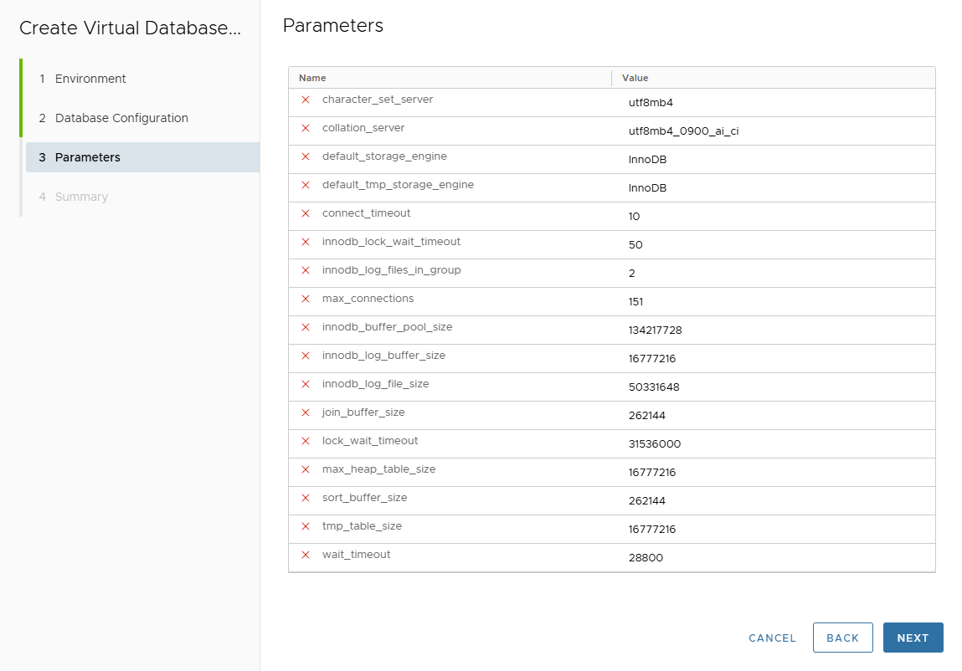
Task: Remove the innodb_log_file_size parameter
Action: tap(305, 384)
